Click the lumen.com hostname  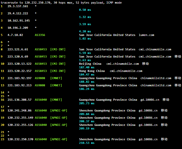(x=146, y=35)
